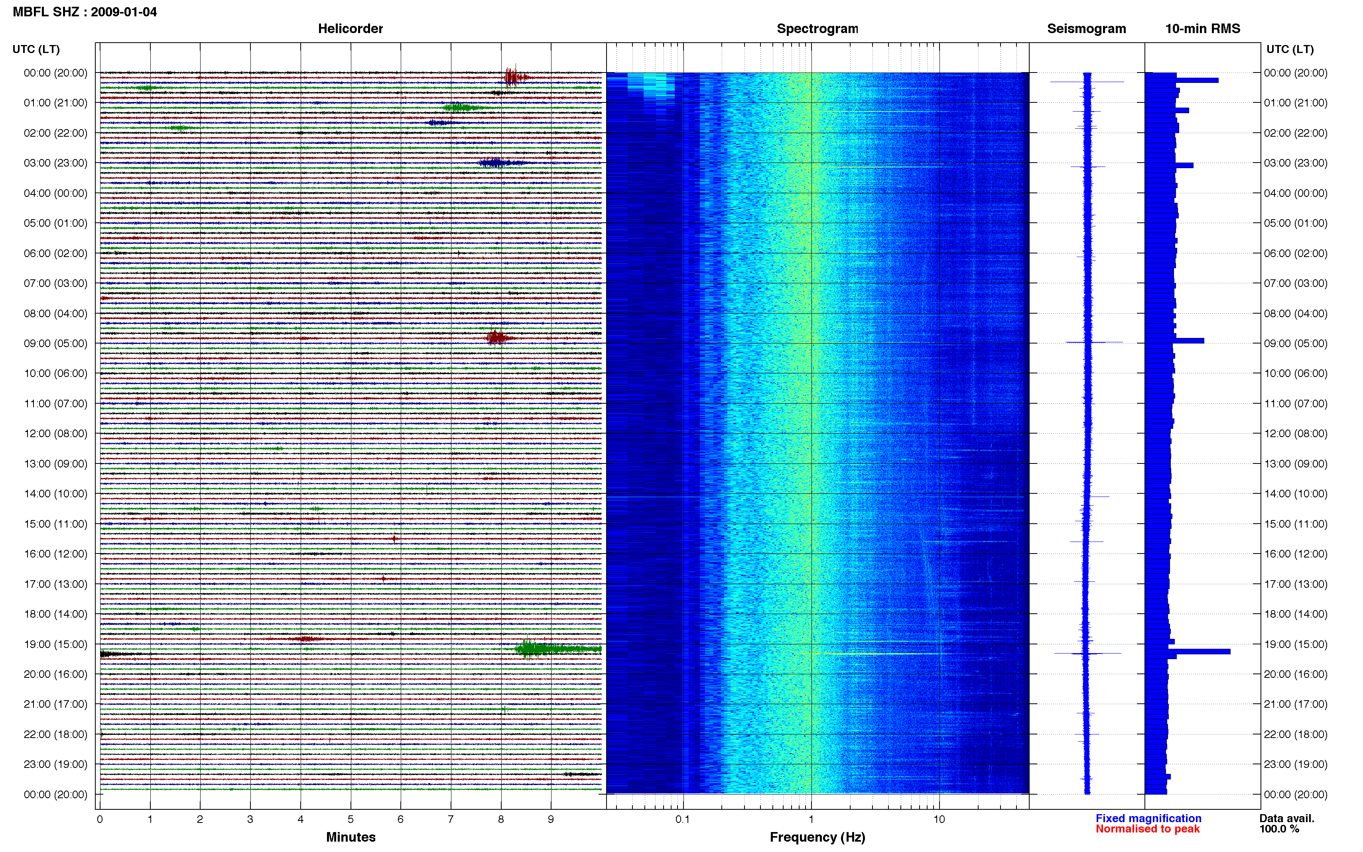Click the RMS peak bar near 03:00
This screenshot has height=852, width=1363.
click(1169, 165)
